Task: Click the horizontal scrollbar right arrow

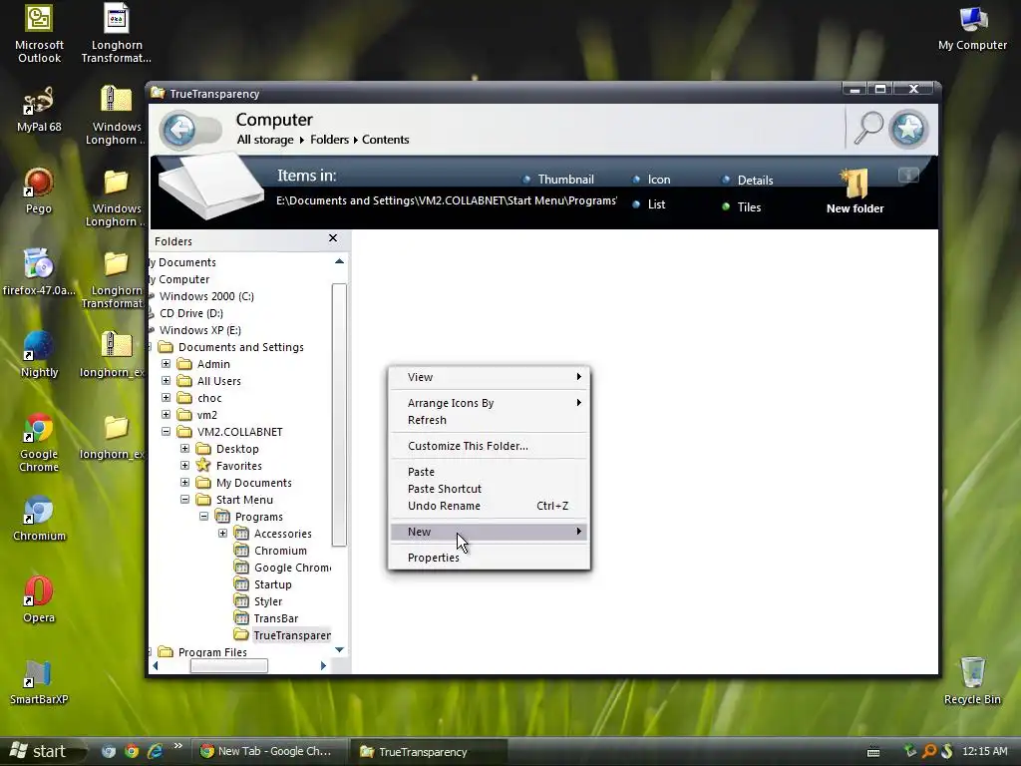Action: pos(324,665)
